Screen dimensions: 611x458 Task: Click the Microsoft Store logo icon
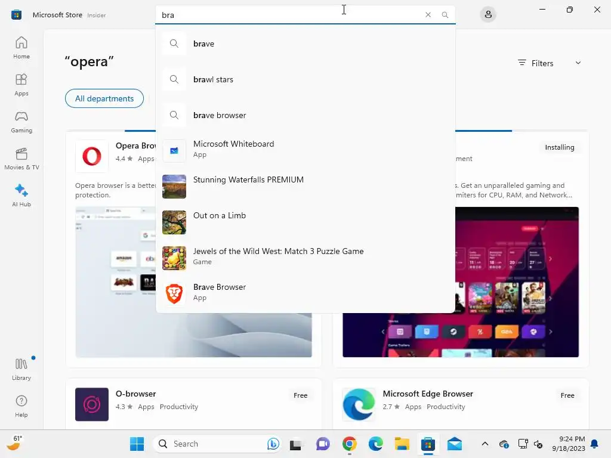coord(16,15)
